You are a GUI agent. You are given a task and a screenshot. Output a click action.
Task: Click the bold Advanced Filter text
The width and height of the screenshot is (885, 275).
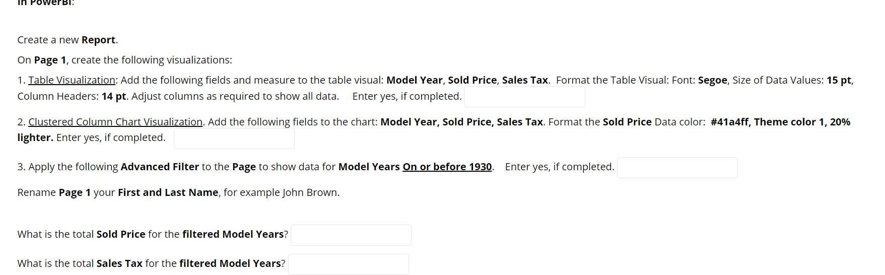click(160, 167)
